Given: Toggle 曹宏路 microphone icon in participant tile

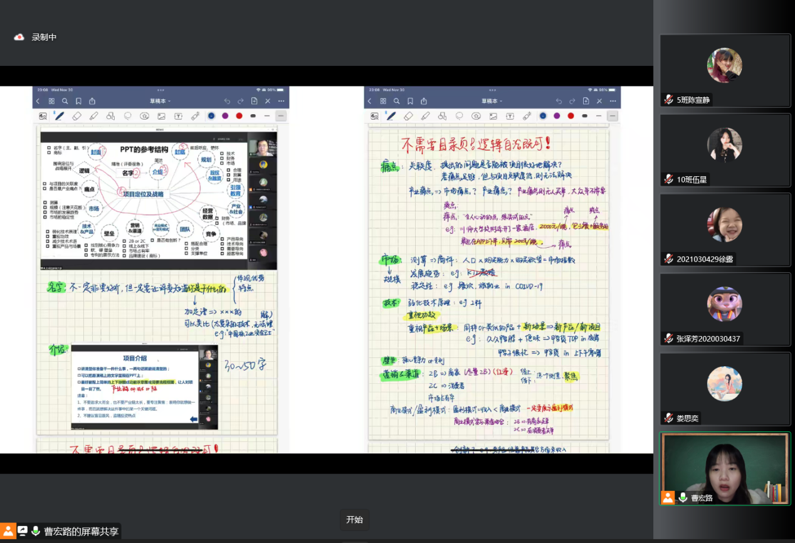Looking at the screenshot, I should [x=683, y=498].
